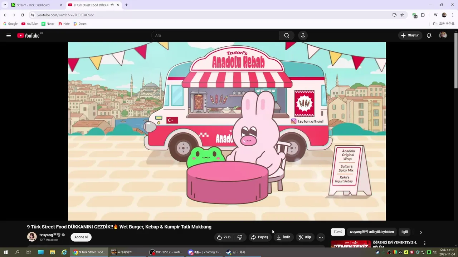Viewport: 458px width, 257px height.
Task: Open more actions three-dot menu under video
Action: [321, 237]
